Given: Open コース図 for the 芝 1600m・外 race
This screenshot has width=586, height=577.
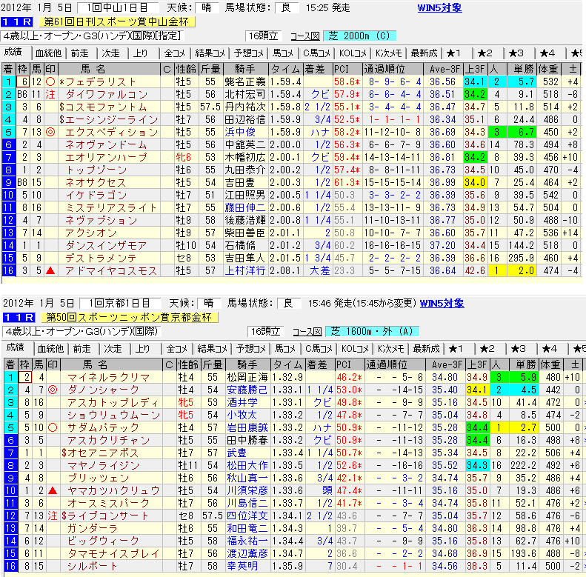Looking at the screenshot, I should pyautogui.click(x=307, y=332).
